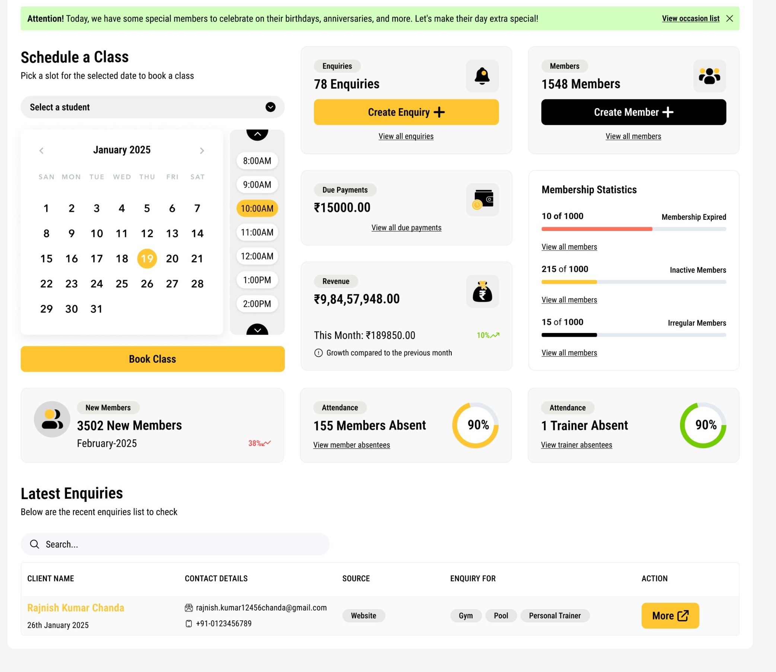The width and height of the screenshot is (776, 672).
Task: Click the Due Payments wallet icon
Action: (482, 200)
